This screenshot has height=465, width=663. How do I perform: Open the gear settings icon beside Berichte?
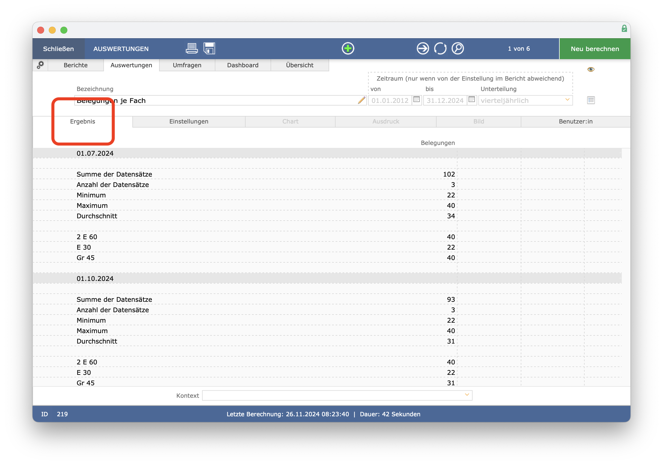40,65
